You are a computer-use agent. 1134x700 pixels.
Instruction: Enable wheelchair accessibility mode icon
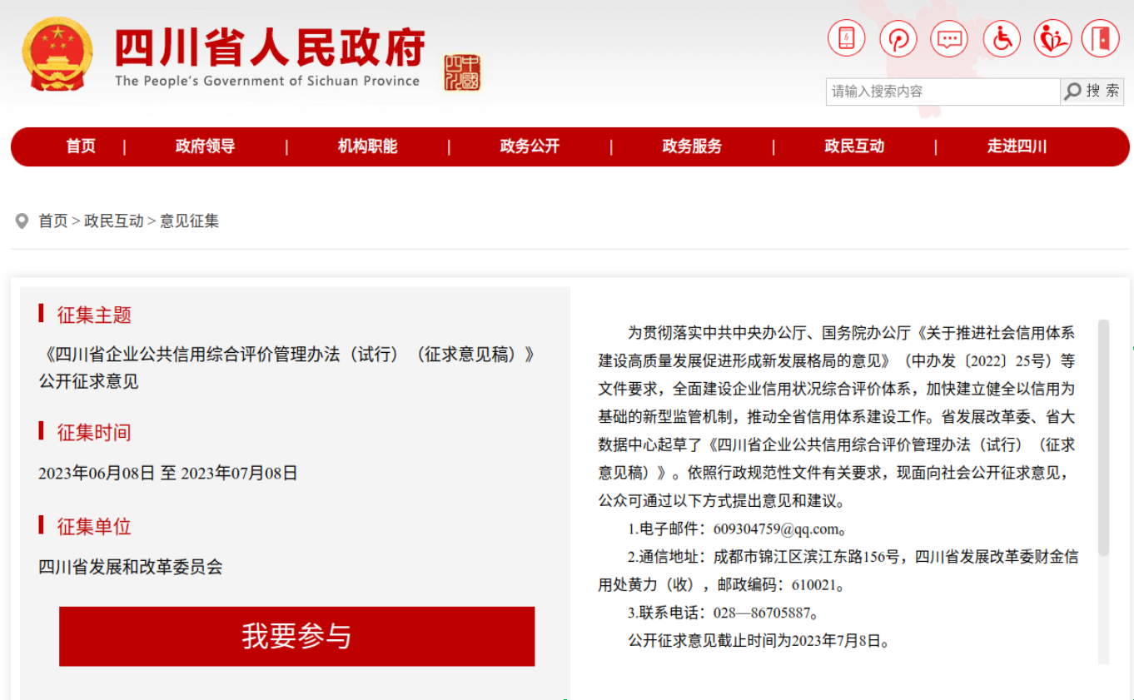(x=1001, y=39)
